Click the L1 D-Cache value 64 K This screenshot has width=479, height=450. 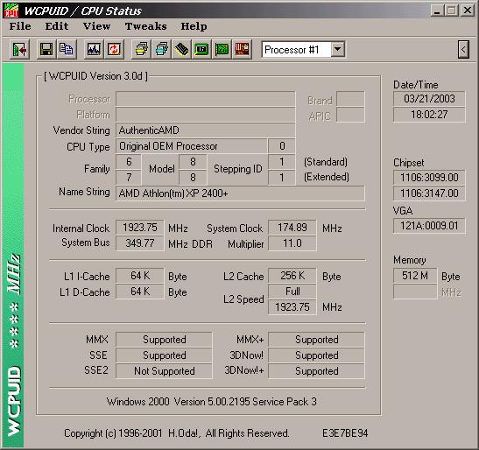tap(140, 292)
